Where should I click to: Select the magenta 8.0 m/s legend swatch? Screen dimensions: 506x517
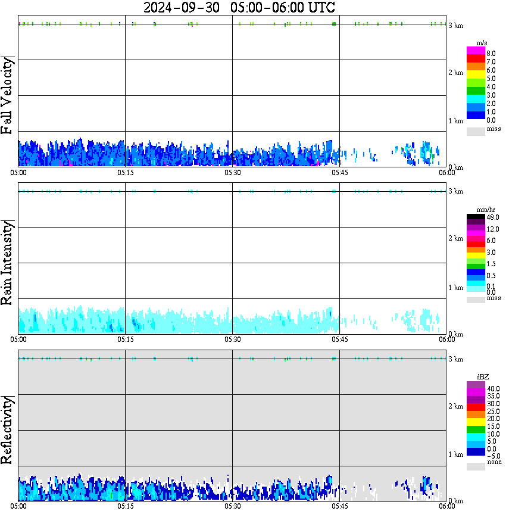pos(476,51)
